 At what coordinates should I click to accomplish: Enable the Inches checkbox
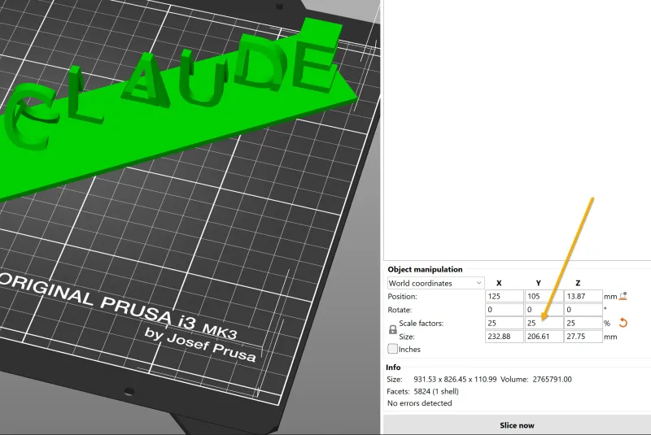392,349
